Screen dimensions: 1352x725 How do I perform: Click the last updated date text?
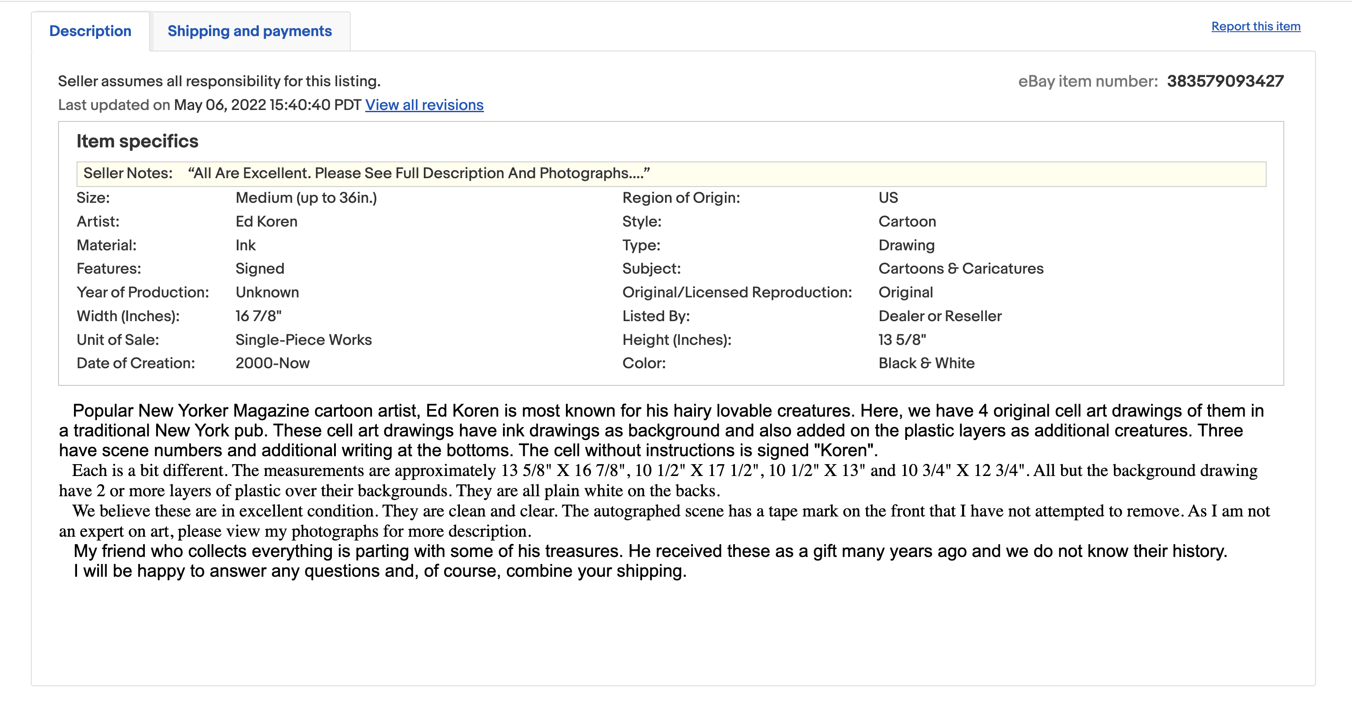pos(267,105)
